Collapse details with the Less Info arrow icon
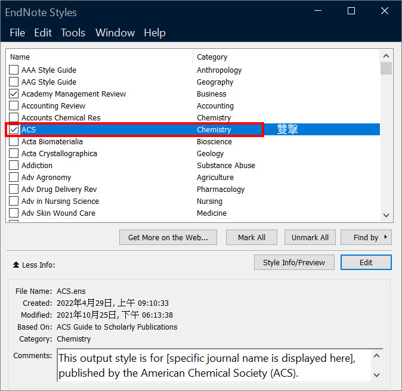The image size is (402, 391). coord(16,265)
